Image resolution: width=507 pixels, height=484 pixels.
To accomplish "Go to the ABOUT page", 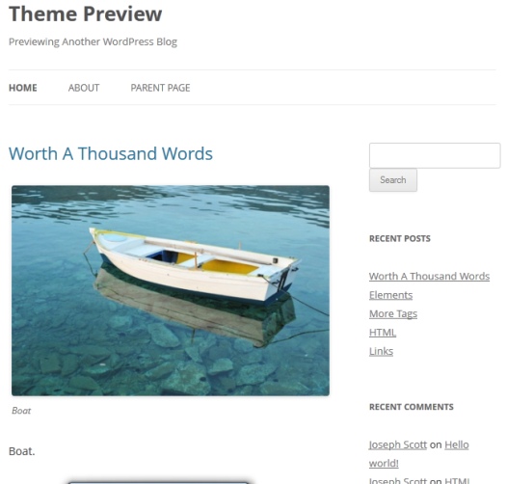I will pos(84,88).
